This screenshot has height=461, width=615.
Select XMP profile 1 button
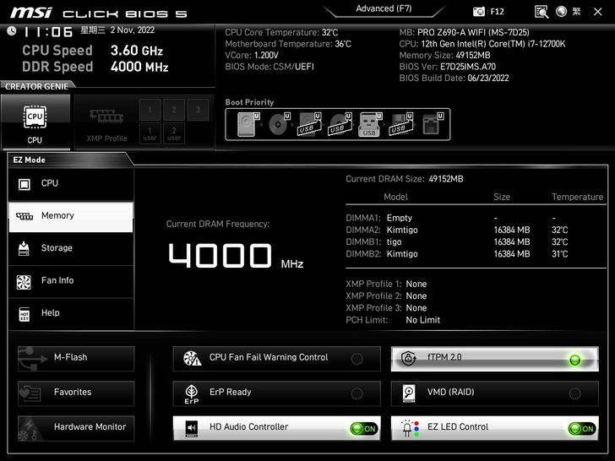pyautogui.click(x=150, y=110)
